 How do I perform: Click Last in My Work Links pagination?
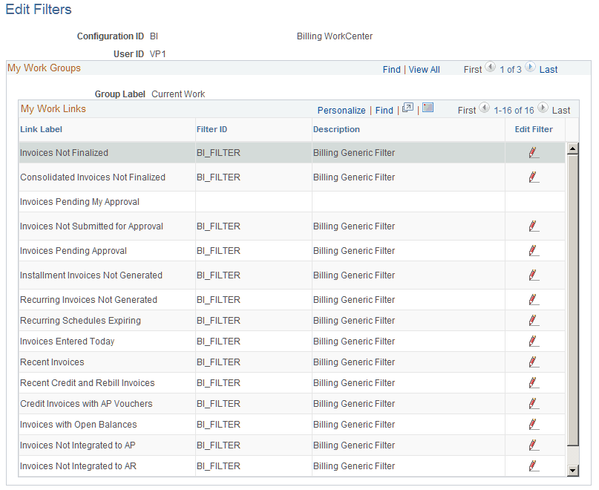tap(560, 109)
